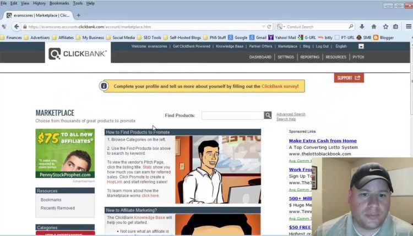Open the downloads arrow icon
Image resolution: width=413 pixels, height=236 pixels.
(x=362, y=26)
